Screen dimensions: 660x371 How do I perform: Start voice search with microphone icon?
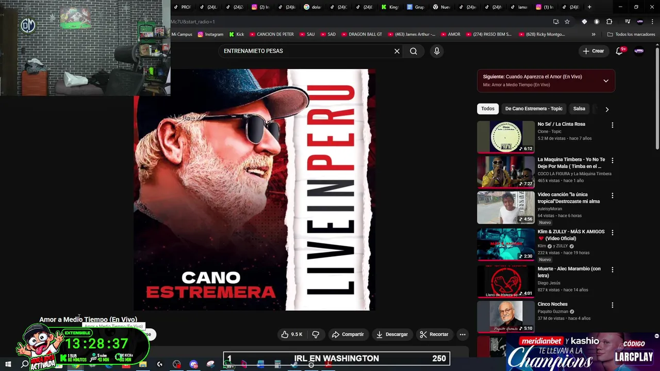coord(437,51)
